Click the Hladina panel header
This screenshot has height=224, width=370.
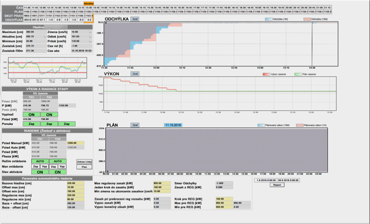click(x=47, y=27)
